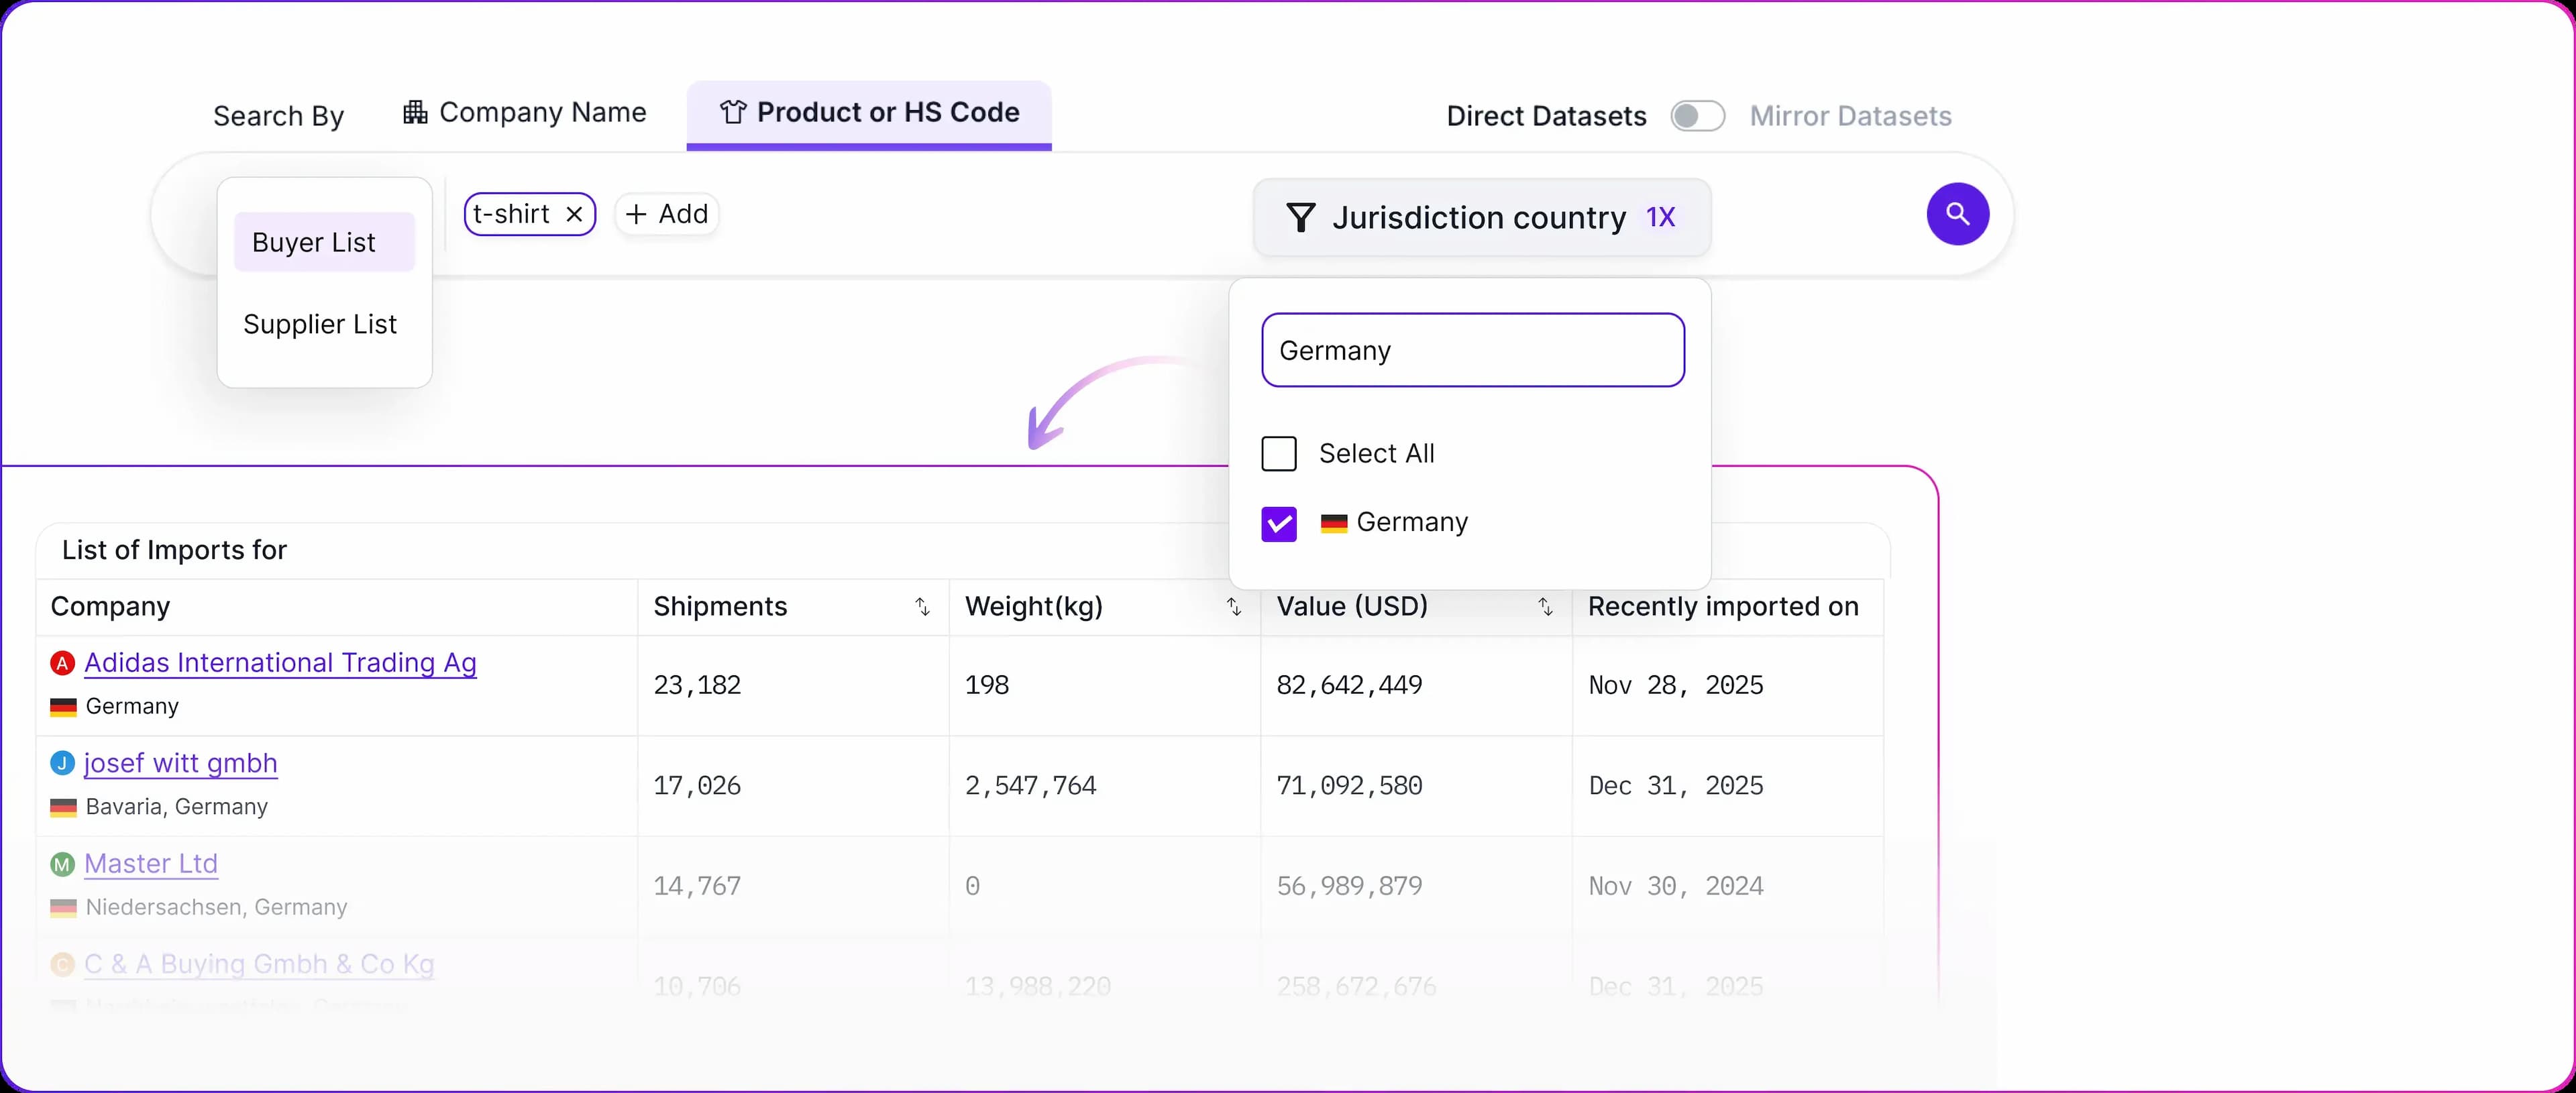Remove the t-shirt search tag

coord(574,215)
